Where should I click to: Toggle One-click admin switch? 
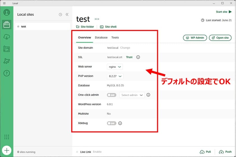111,95
